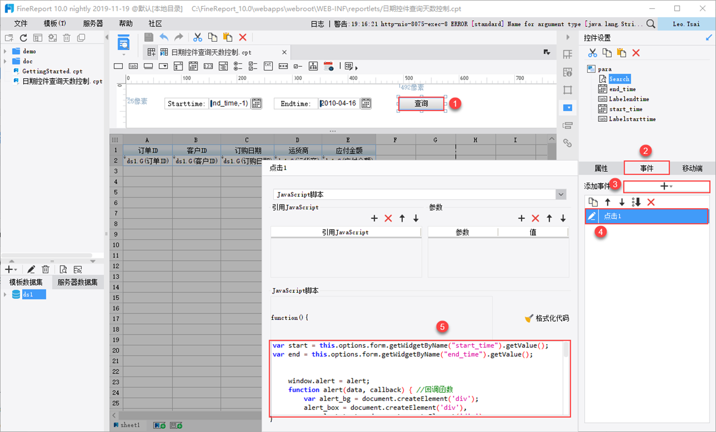Click the 格式化代码 format code button
716x432 pixels.
click(x=546, y=318)
